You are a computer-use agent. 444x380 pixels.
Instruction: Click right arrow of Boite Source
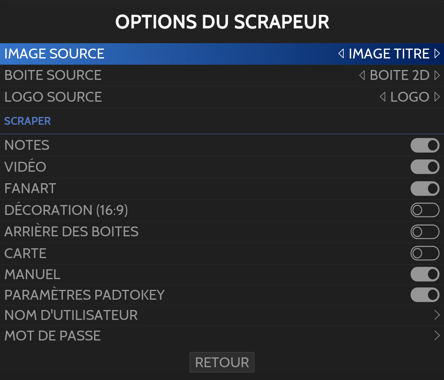437,75
